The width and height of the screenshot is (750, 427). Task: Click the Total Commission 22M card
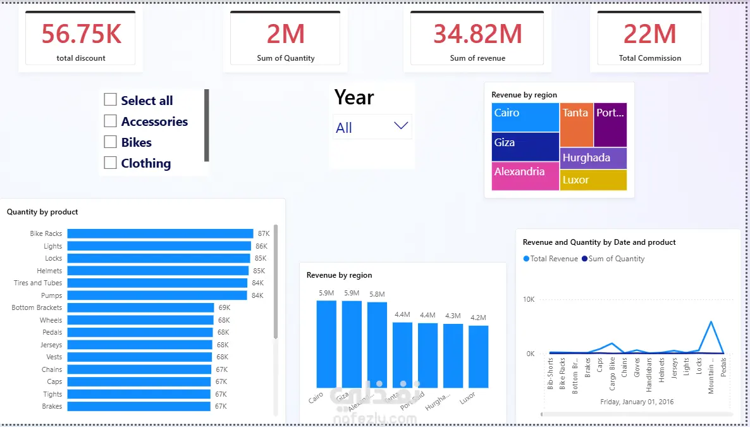click(649, 39)
